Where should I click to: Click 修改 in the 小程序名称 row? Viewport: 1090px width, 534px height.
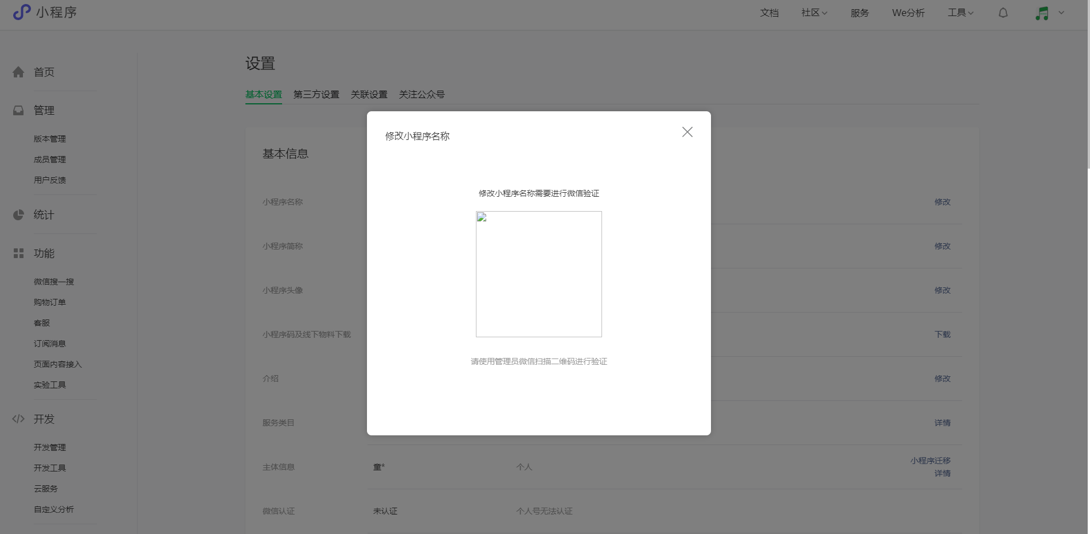tap(943, 202)
